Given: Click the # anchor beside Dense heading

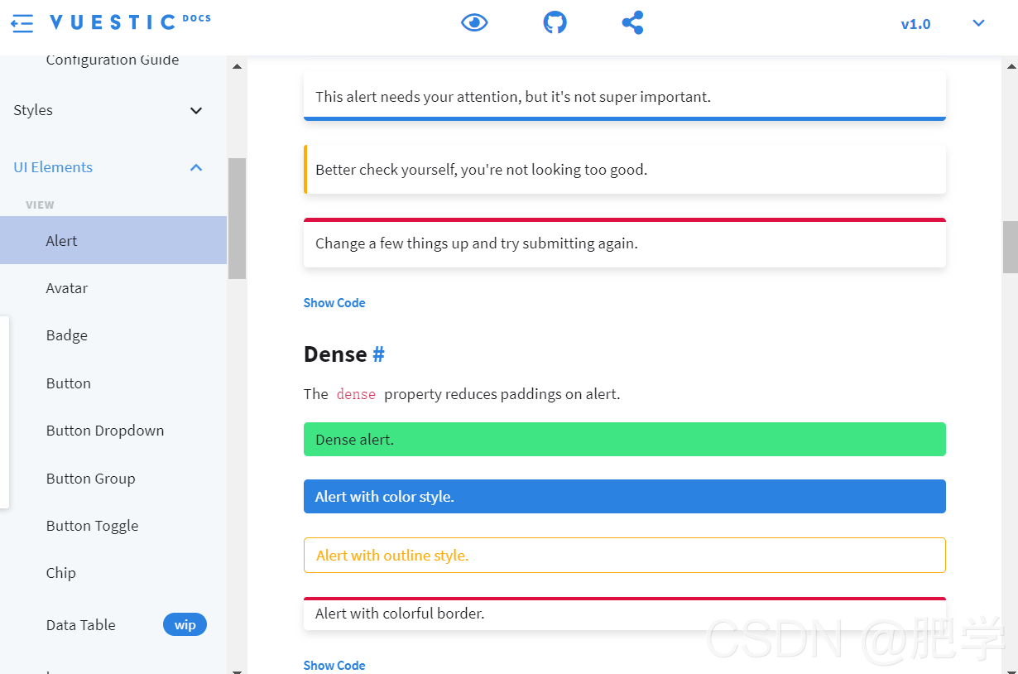Looking at the screenshot, I should pos(378,354).
